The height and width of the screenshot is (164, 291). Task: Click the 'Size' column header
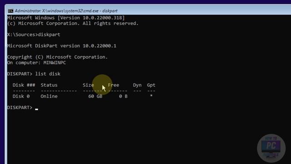pos(88,85)
